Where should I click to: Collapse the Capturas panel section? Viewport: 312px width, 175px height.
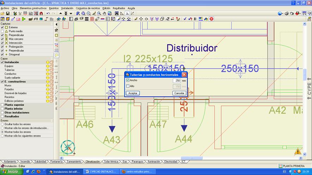pos(51,24)
